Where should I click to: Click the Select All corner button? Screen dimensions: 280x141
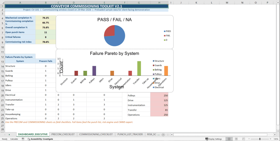click(2, 3)
